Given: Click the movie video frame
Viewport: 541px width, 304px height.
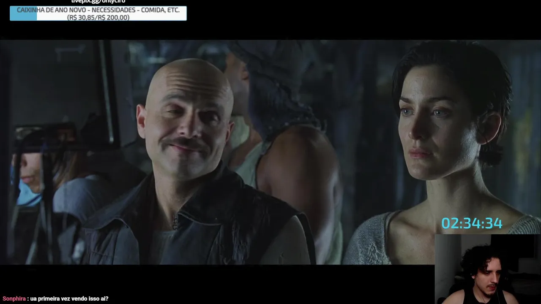Looking at the screenshot, I should 270,152.
